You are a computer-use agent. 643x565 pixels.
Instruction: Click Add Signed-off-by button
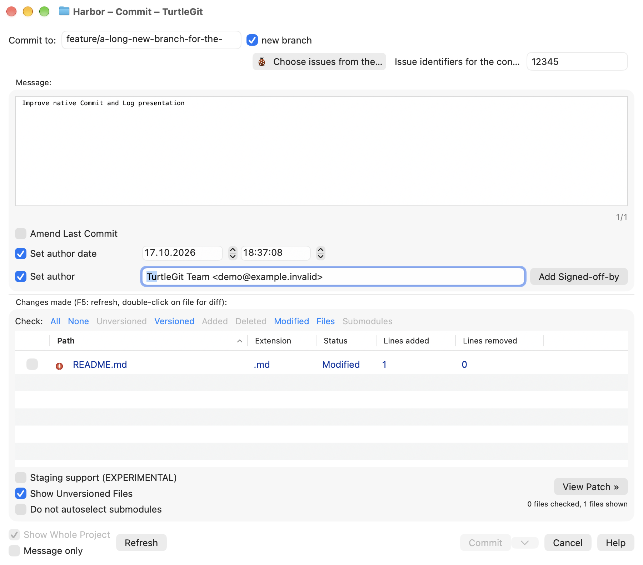tap(579, 277)
